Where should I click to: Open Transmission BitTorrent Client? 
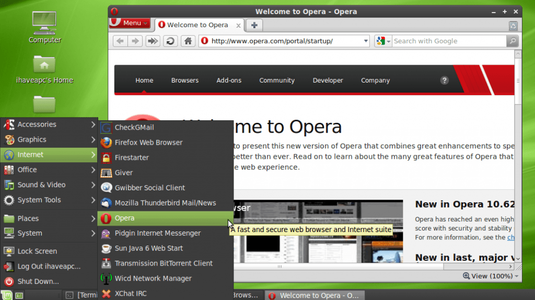click(166, 263)
